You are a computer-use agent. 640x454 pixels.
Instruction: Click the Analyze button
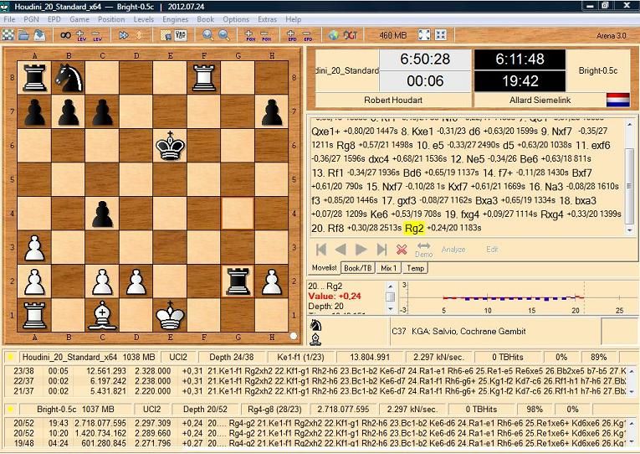tap(453, 250)
